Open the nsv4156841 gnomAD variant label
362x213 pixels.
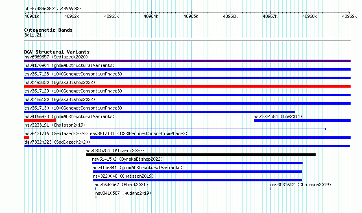click(x=137, y=168)
